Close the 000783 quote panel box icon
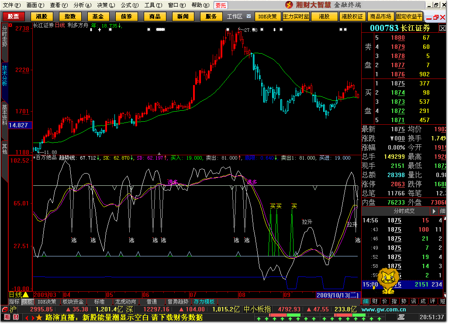The image size is (449, 324). [442, 28]
